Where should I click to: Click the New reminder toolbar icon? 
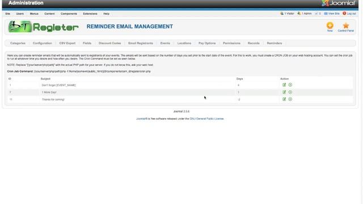tap(330, 27)
